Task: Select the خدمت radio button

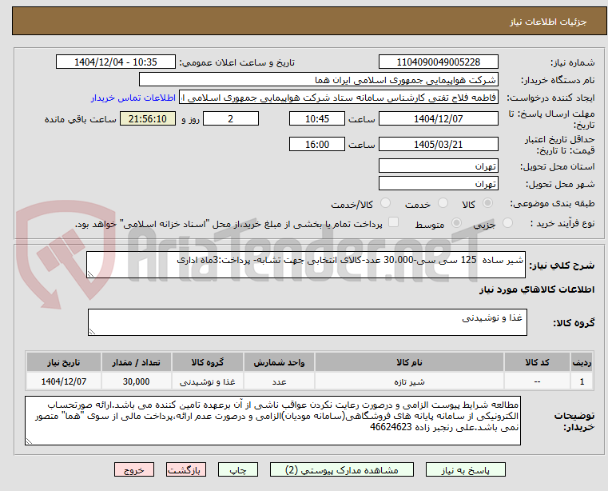Action: (443, 202)
